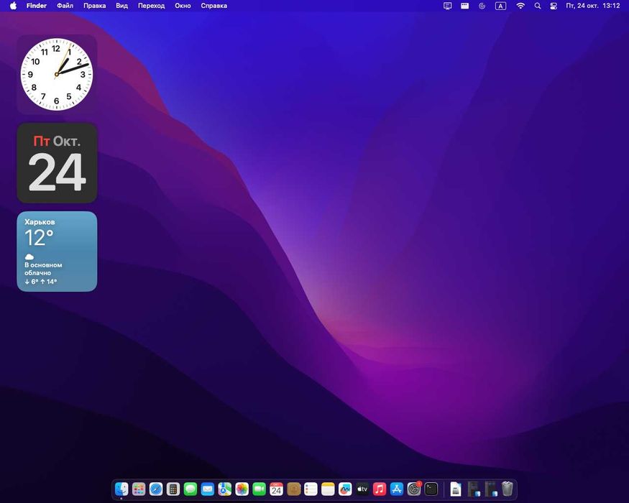Open the Переход menu
This screenshot has width=629, height=503.
(x=151, y=6)
